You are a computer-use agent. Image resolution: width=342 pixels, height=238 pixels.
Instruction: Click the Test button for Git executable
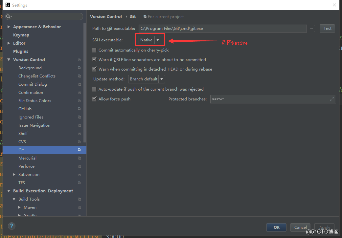click(x=327, y=29)
